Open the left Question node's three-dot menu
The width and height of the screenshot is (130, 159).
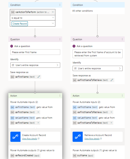[60, 39]
